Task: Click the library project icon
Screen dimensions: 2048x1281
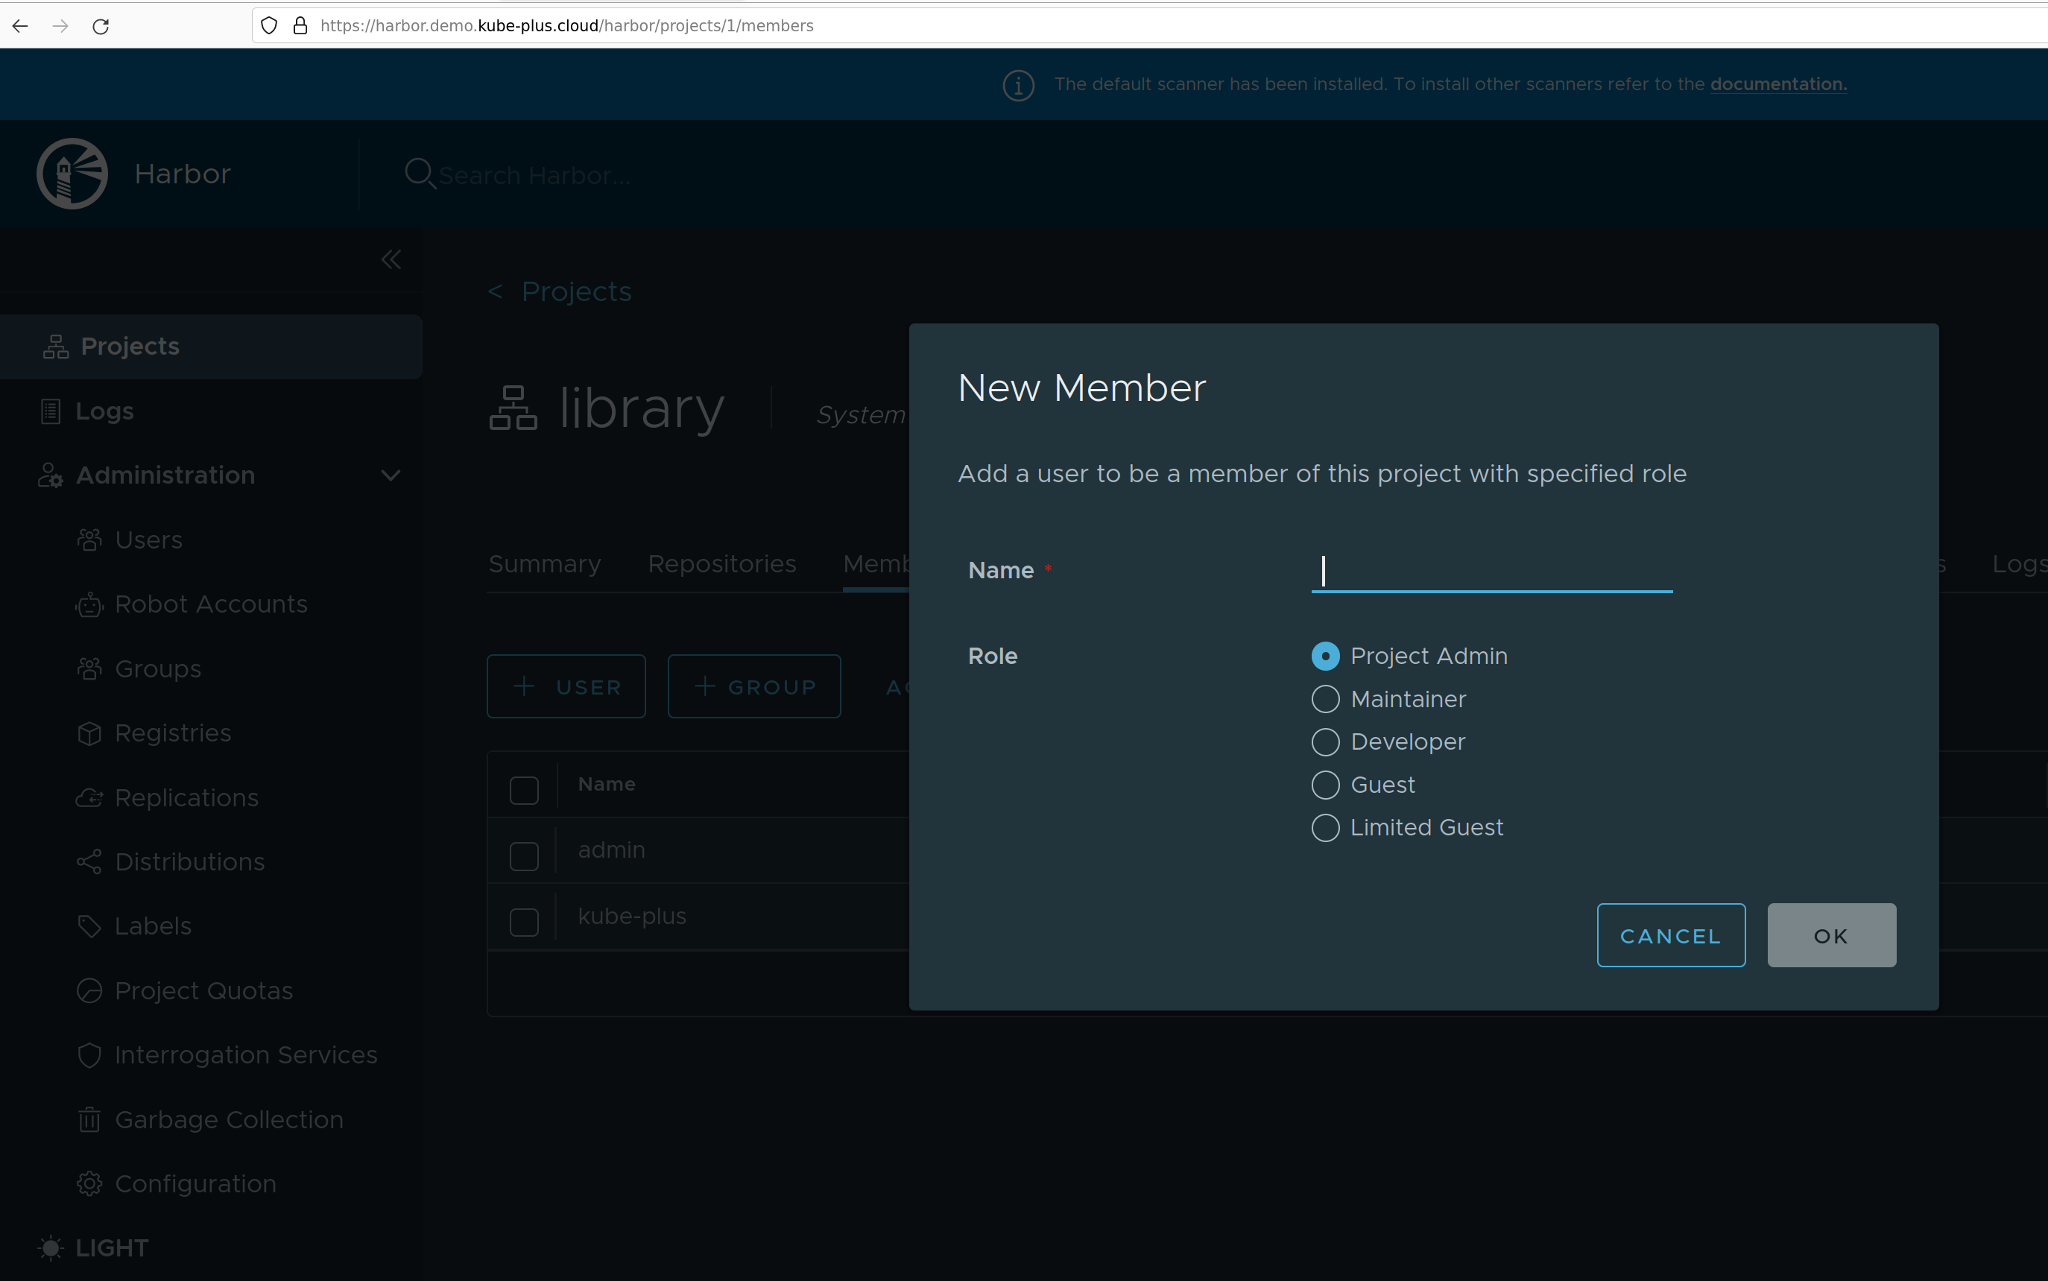Action: 513,408
